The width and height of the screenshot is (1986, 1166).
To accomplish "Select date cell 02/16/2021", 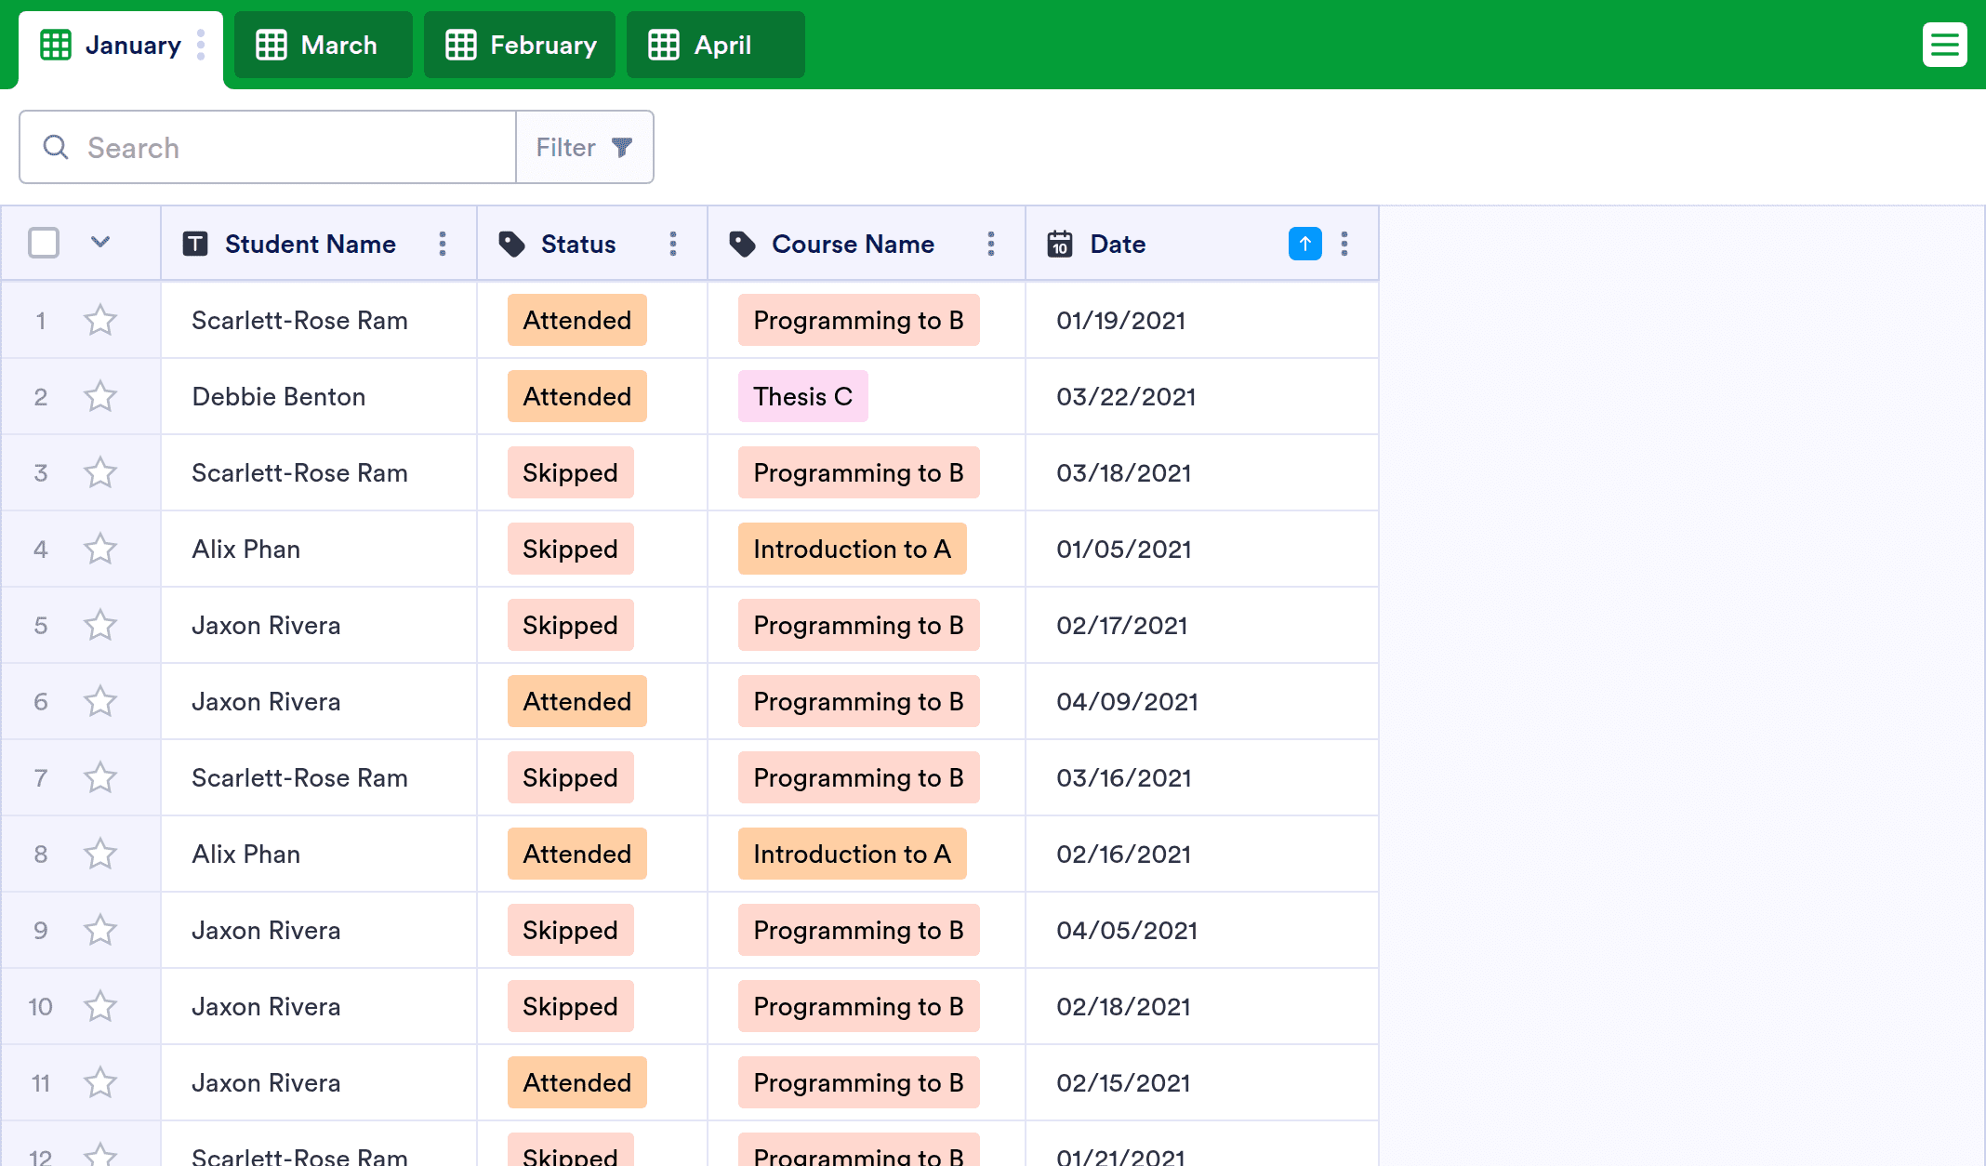I will [1201, 854].
